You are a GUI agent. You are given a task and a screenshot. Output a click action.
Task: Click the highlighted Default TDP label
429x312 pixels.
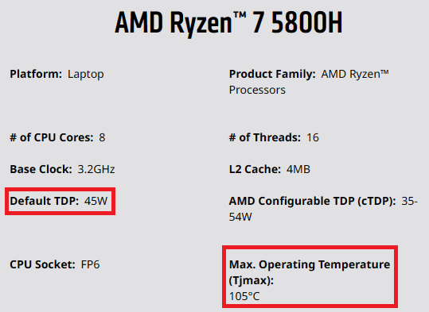click(45, 201)
